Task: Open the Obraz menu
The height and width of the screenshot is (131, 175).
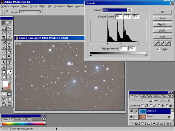Action: 24,6
